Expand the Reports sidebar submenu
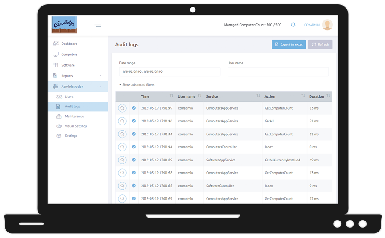 (78, 76)
